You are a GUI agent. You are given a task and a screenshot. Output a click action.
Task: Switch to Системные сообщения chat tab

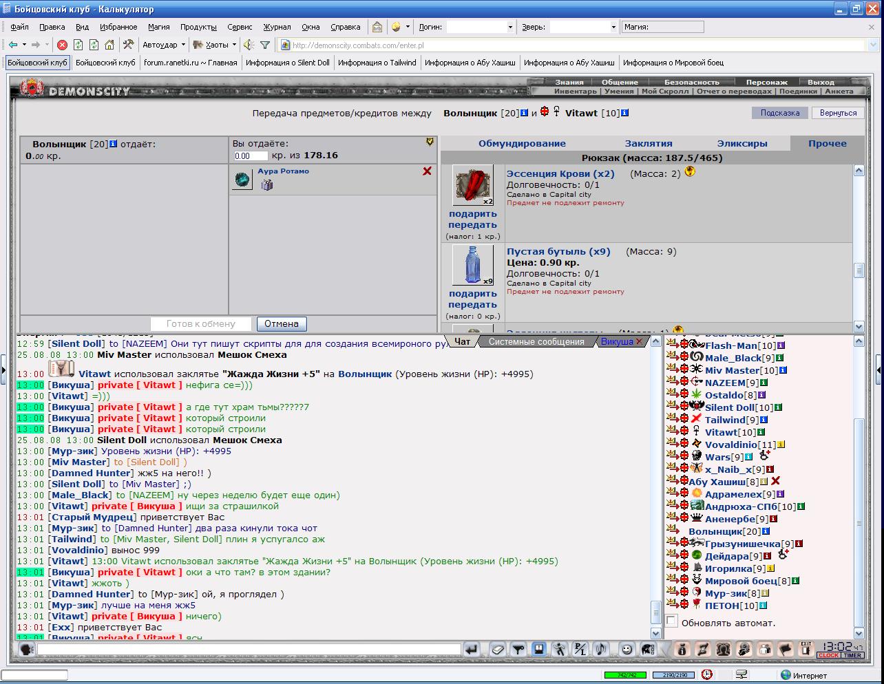(536, 341)
